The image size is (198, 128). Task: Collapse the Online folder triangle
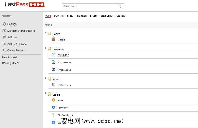45,93
